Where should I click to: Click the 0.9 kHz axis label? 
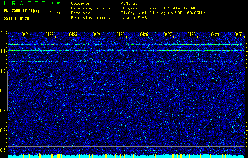3,91
